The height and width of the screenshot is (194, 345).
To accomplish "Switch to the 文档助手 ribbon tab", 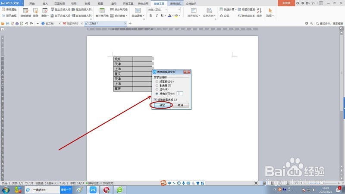I will click(x=191, y=3).
